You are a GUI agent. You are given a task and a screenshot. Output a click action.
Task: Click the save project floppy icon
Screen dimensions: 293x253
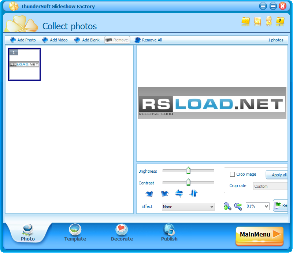click(x=257, y=21)
